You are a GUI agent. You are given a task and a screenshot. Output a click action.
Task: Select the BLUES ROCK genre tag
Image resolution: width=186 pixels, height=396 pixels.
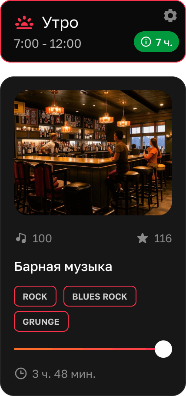click(100, 296)
